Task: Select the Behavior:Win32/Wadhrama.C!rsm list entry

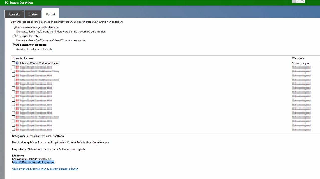Action: (39, 63)
